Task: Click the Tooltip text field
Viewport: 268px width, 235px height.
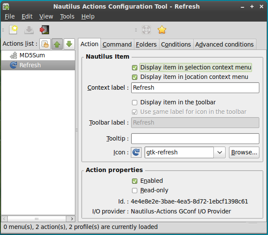Action: click(x=195, y=138)
